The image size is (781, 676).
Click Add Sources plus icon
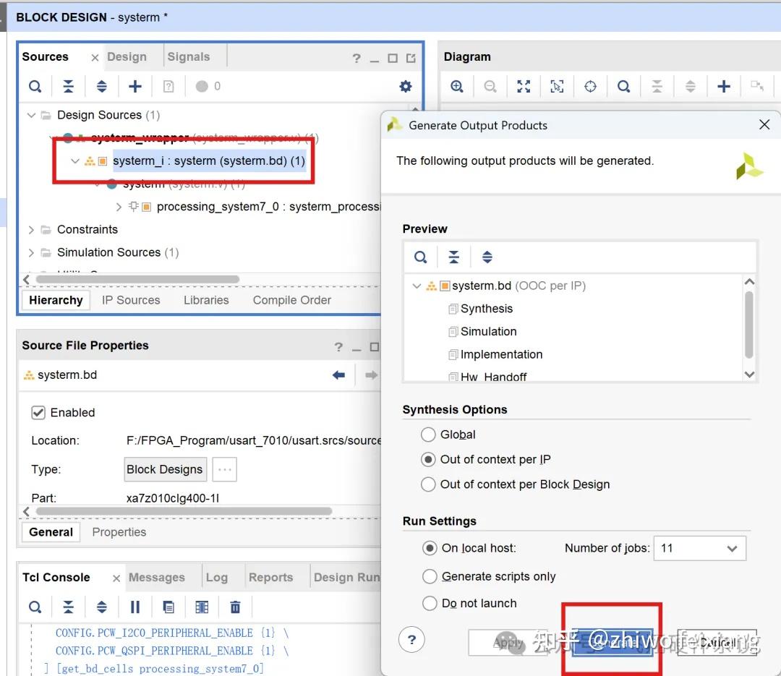135,86
